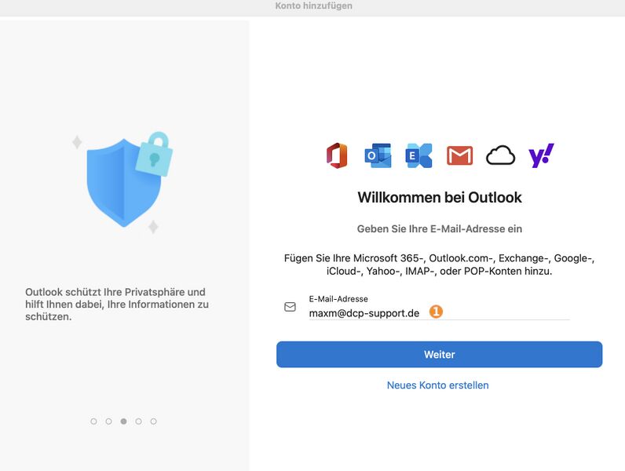Open the Neues Konto erstellen link
625x471 pixels.
click(x=437, y=385)
